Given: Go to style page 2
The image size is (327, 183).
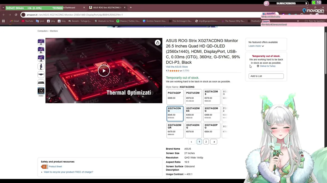Looking at the screenshot, I should tap(206, 142).
